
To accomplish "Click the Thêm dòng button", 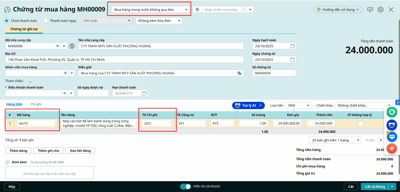I will click(18, 151).
